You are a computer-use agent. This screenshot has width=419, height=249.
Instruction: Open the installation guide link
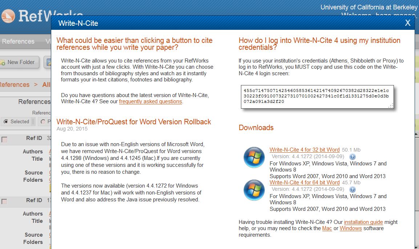(x=363, y=222)
